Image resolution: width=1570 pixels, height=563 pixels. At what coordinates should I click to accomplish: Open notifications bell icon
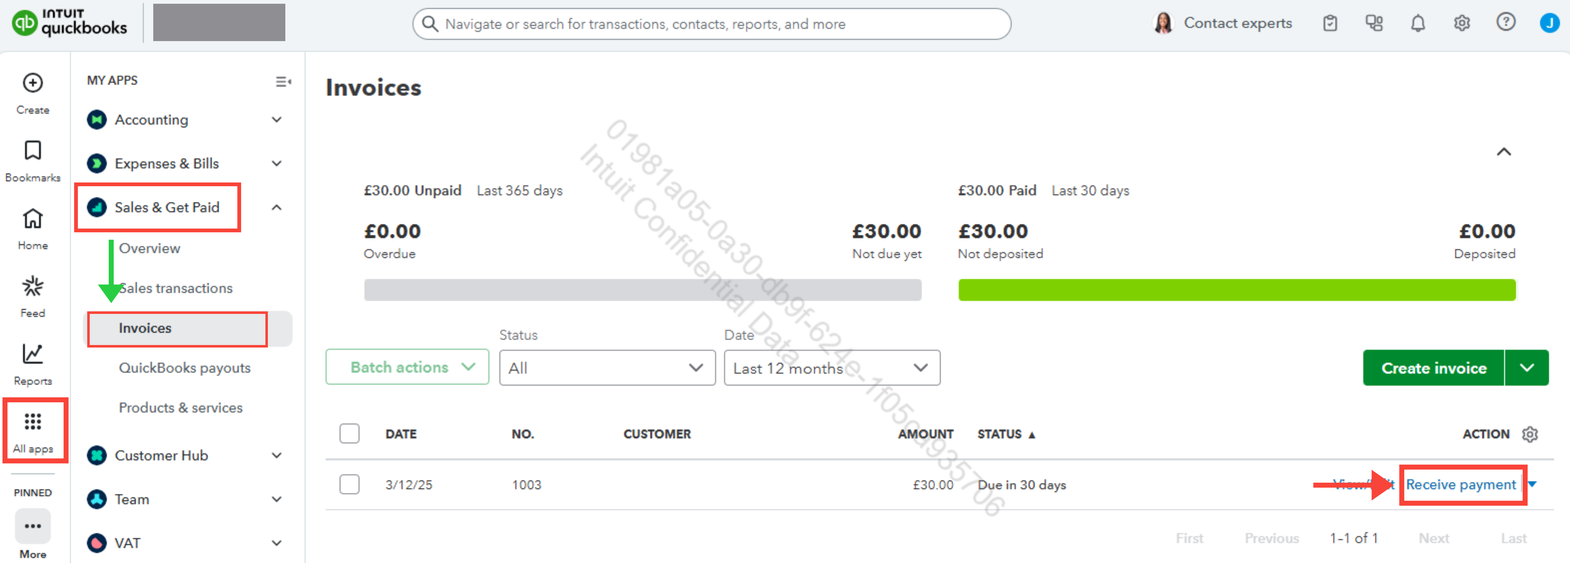(1418, 24)
